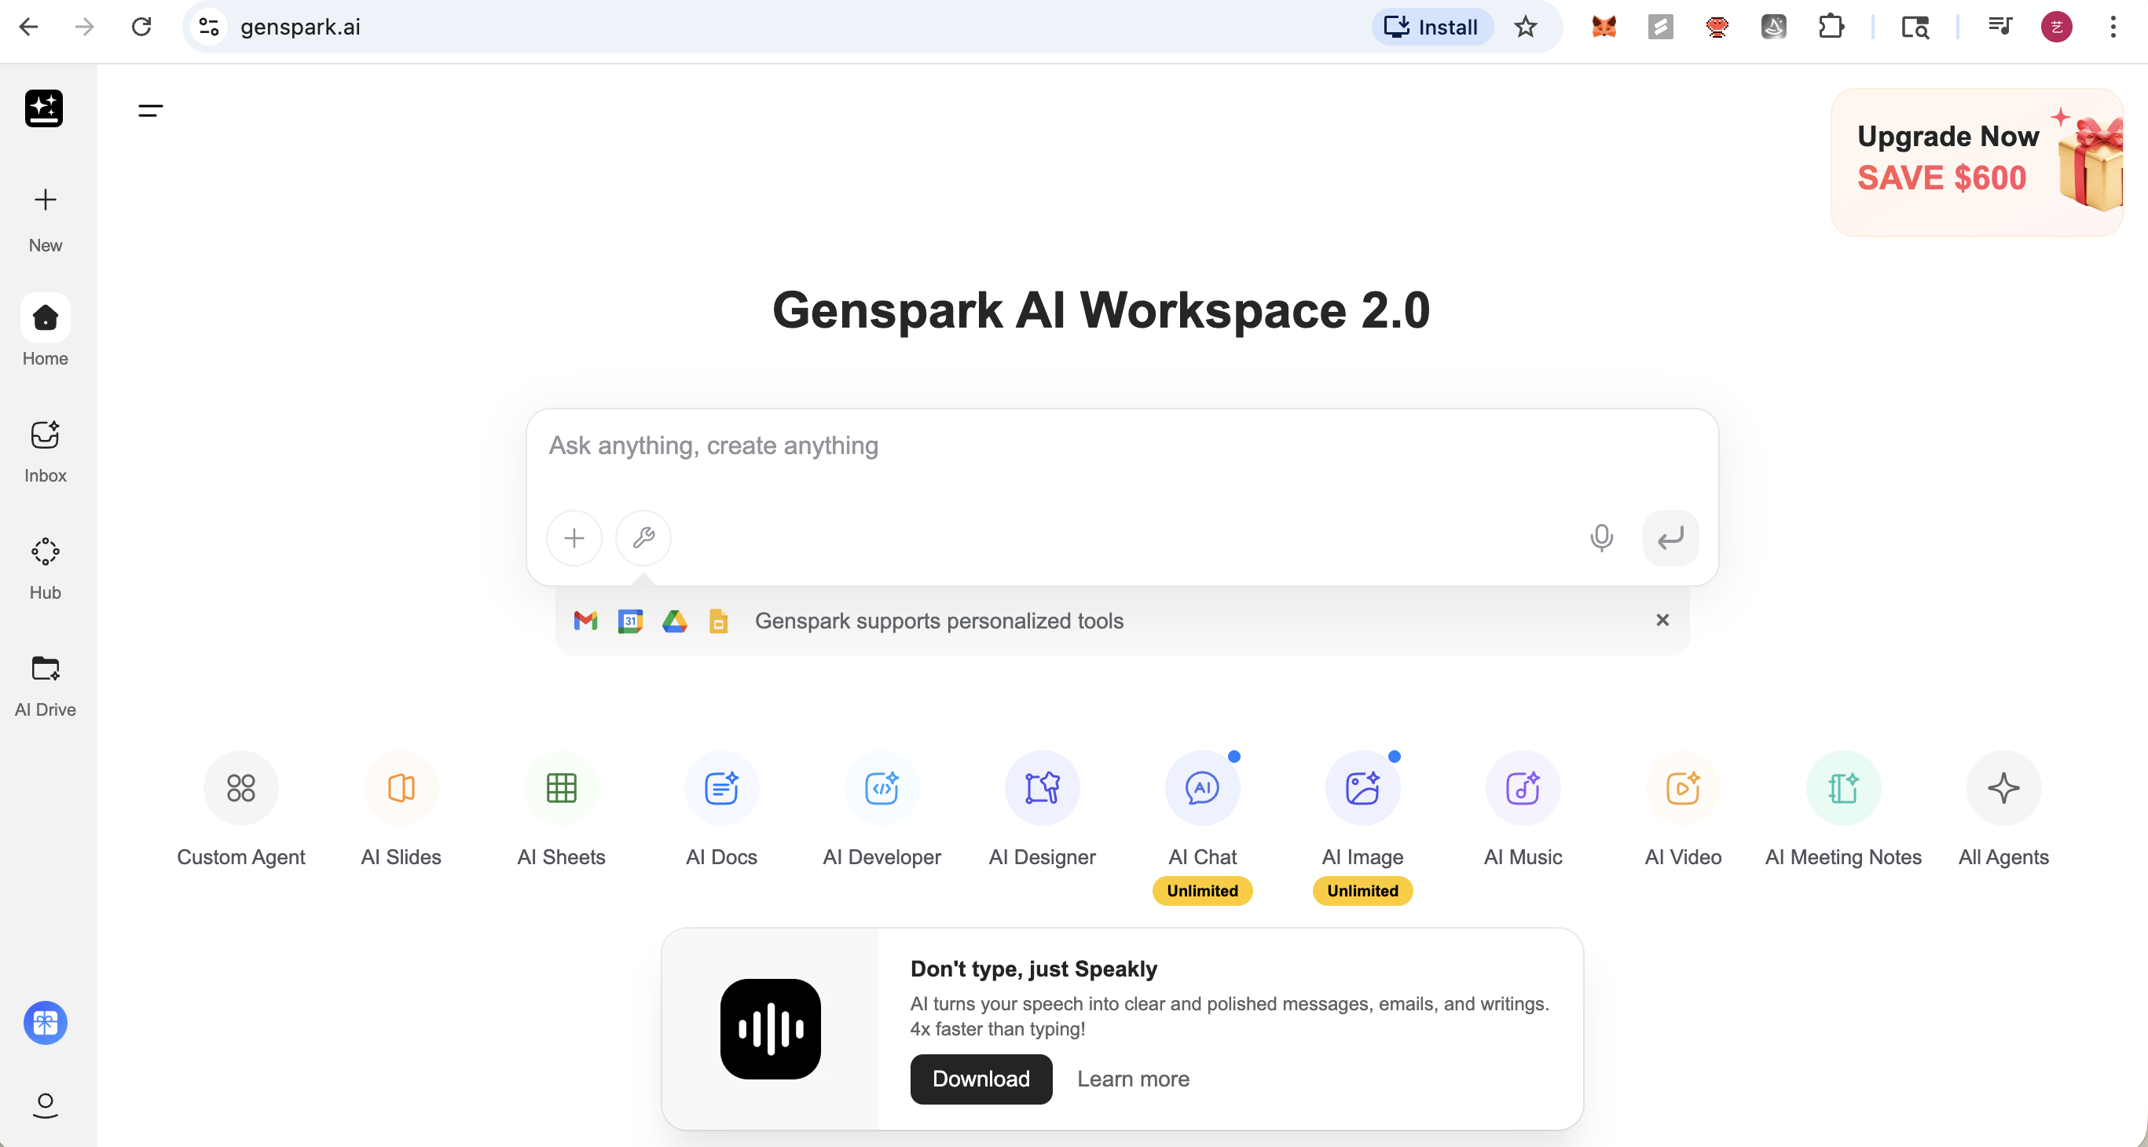This screenshot has width=2148, height=1147.
Task: Select the AI Video agent
Action: (x=1683, y=788)
